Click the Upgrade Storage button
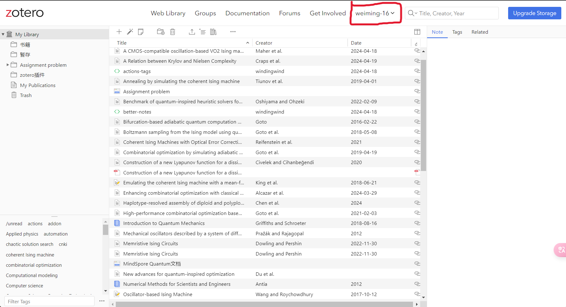This screenshot has width=566, height=307. point(534,13)
